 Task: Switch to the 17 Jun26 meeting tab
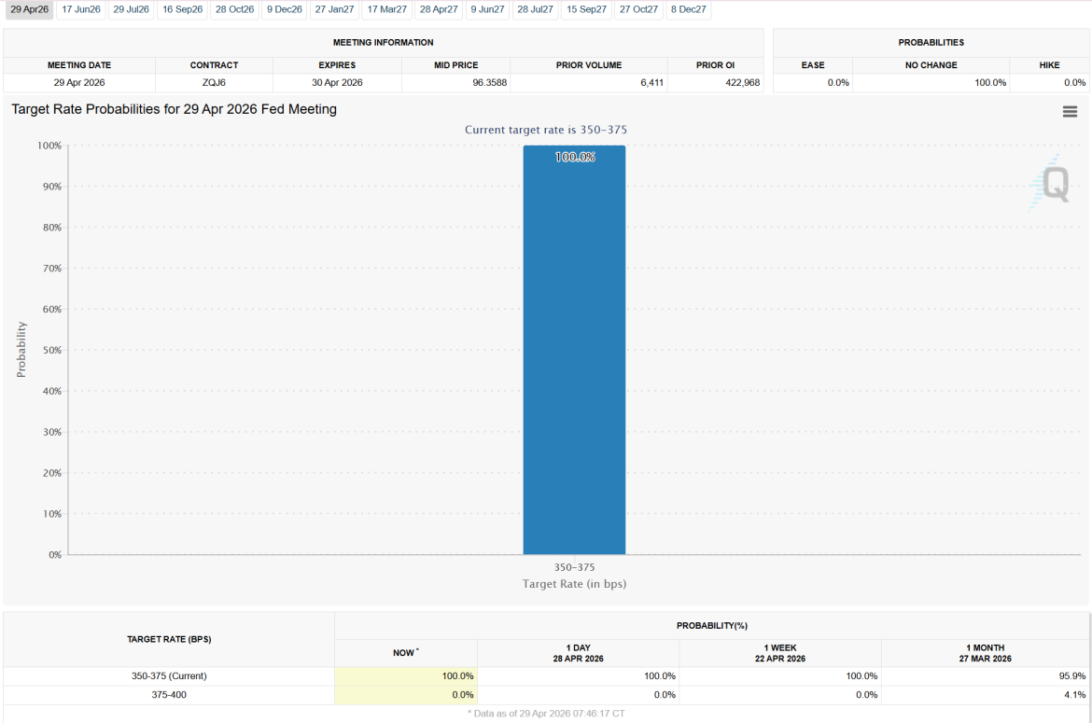pos(80,9)
